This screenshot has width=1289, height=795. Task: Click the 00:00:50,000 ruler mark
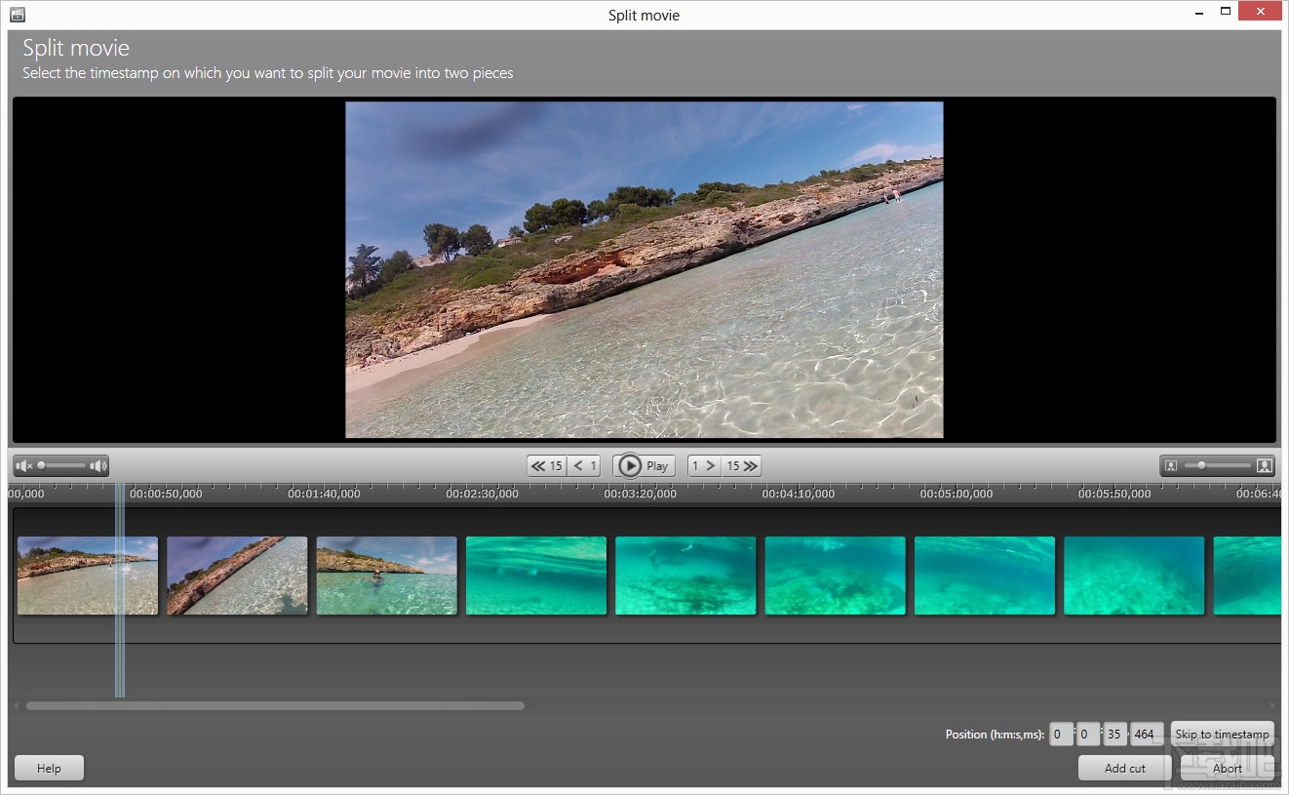click(x=166, y=494)
